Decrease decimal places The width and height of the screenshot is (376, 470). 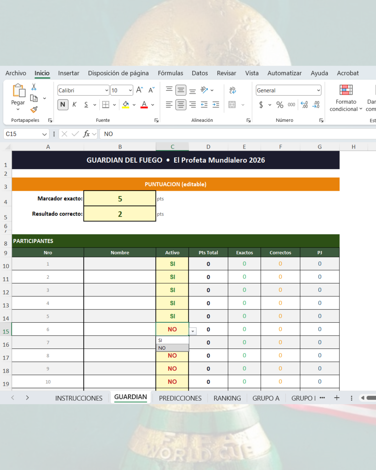click(316, 104)
